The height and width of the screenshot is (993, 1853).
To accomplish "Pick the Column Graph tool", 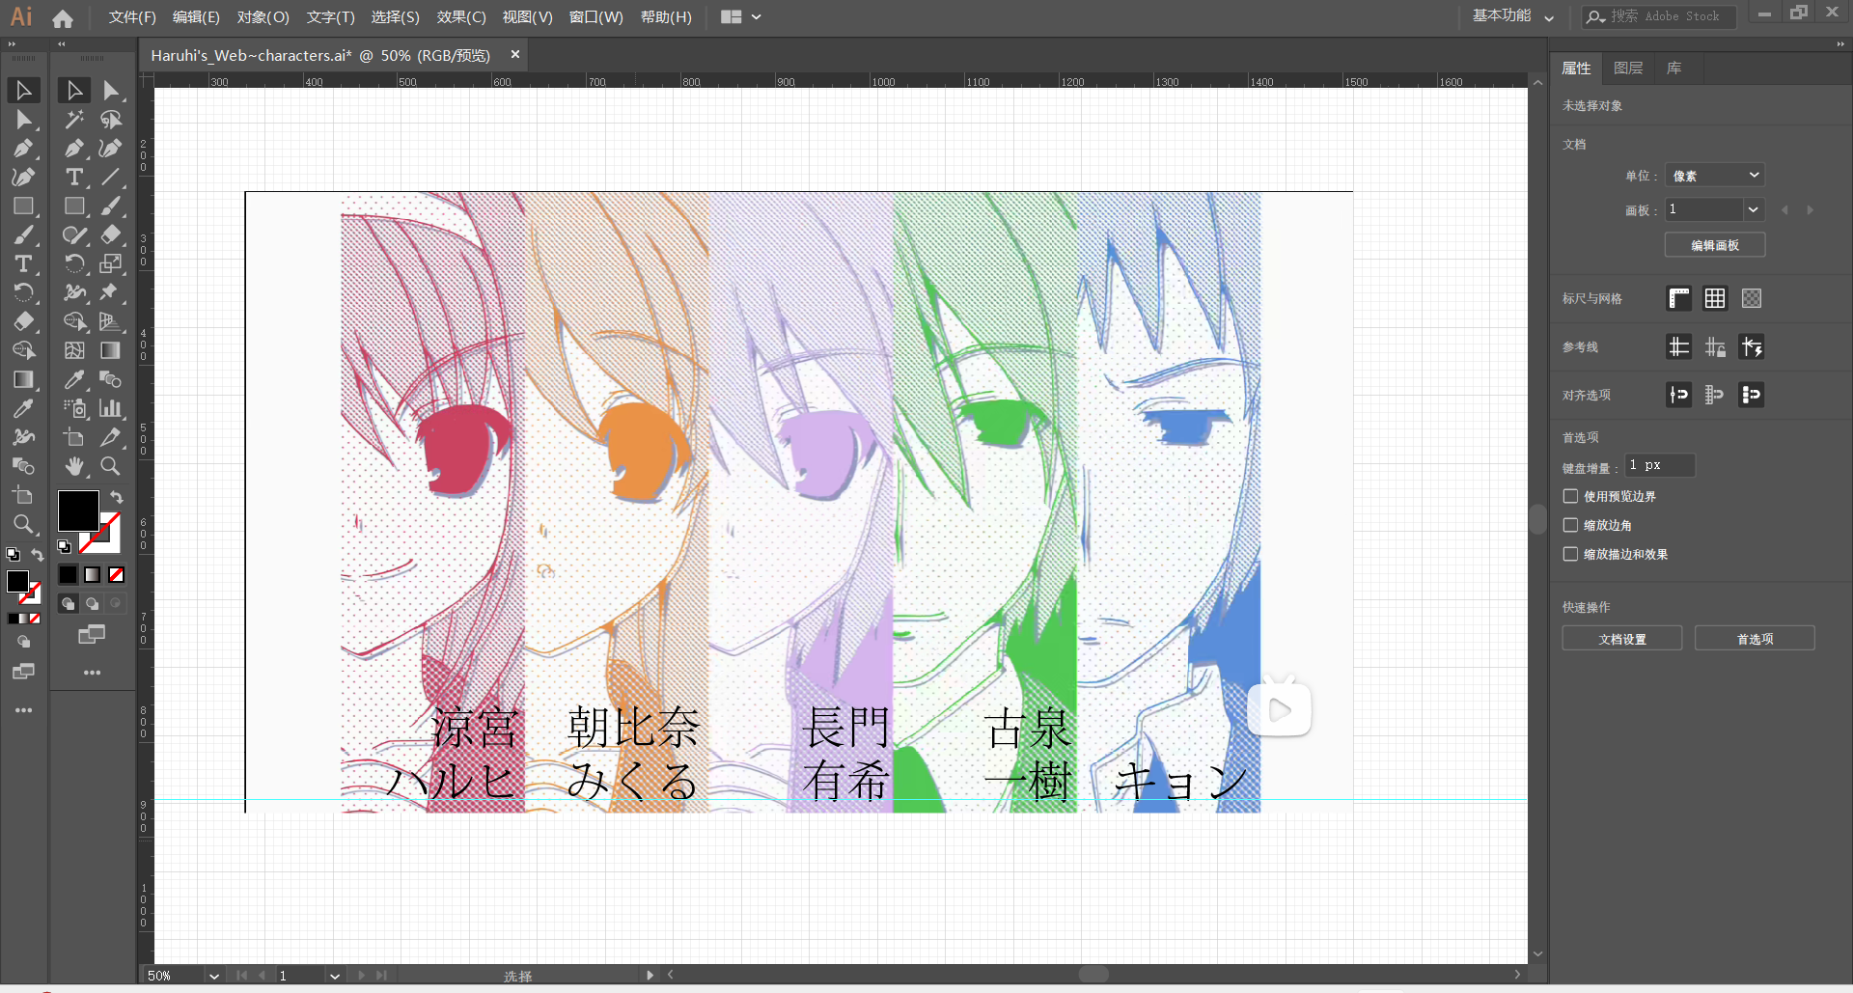I will click(111, 408).
